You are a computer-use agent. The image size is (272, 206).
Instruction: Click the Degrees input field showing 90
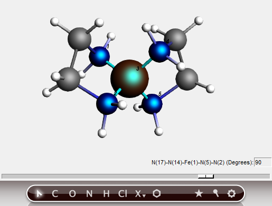pyautogui.click(x=262, y=162)
